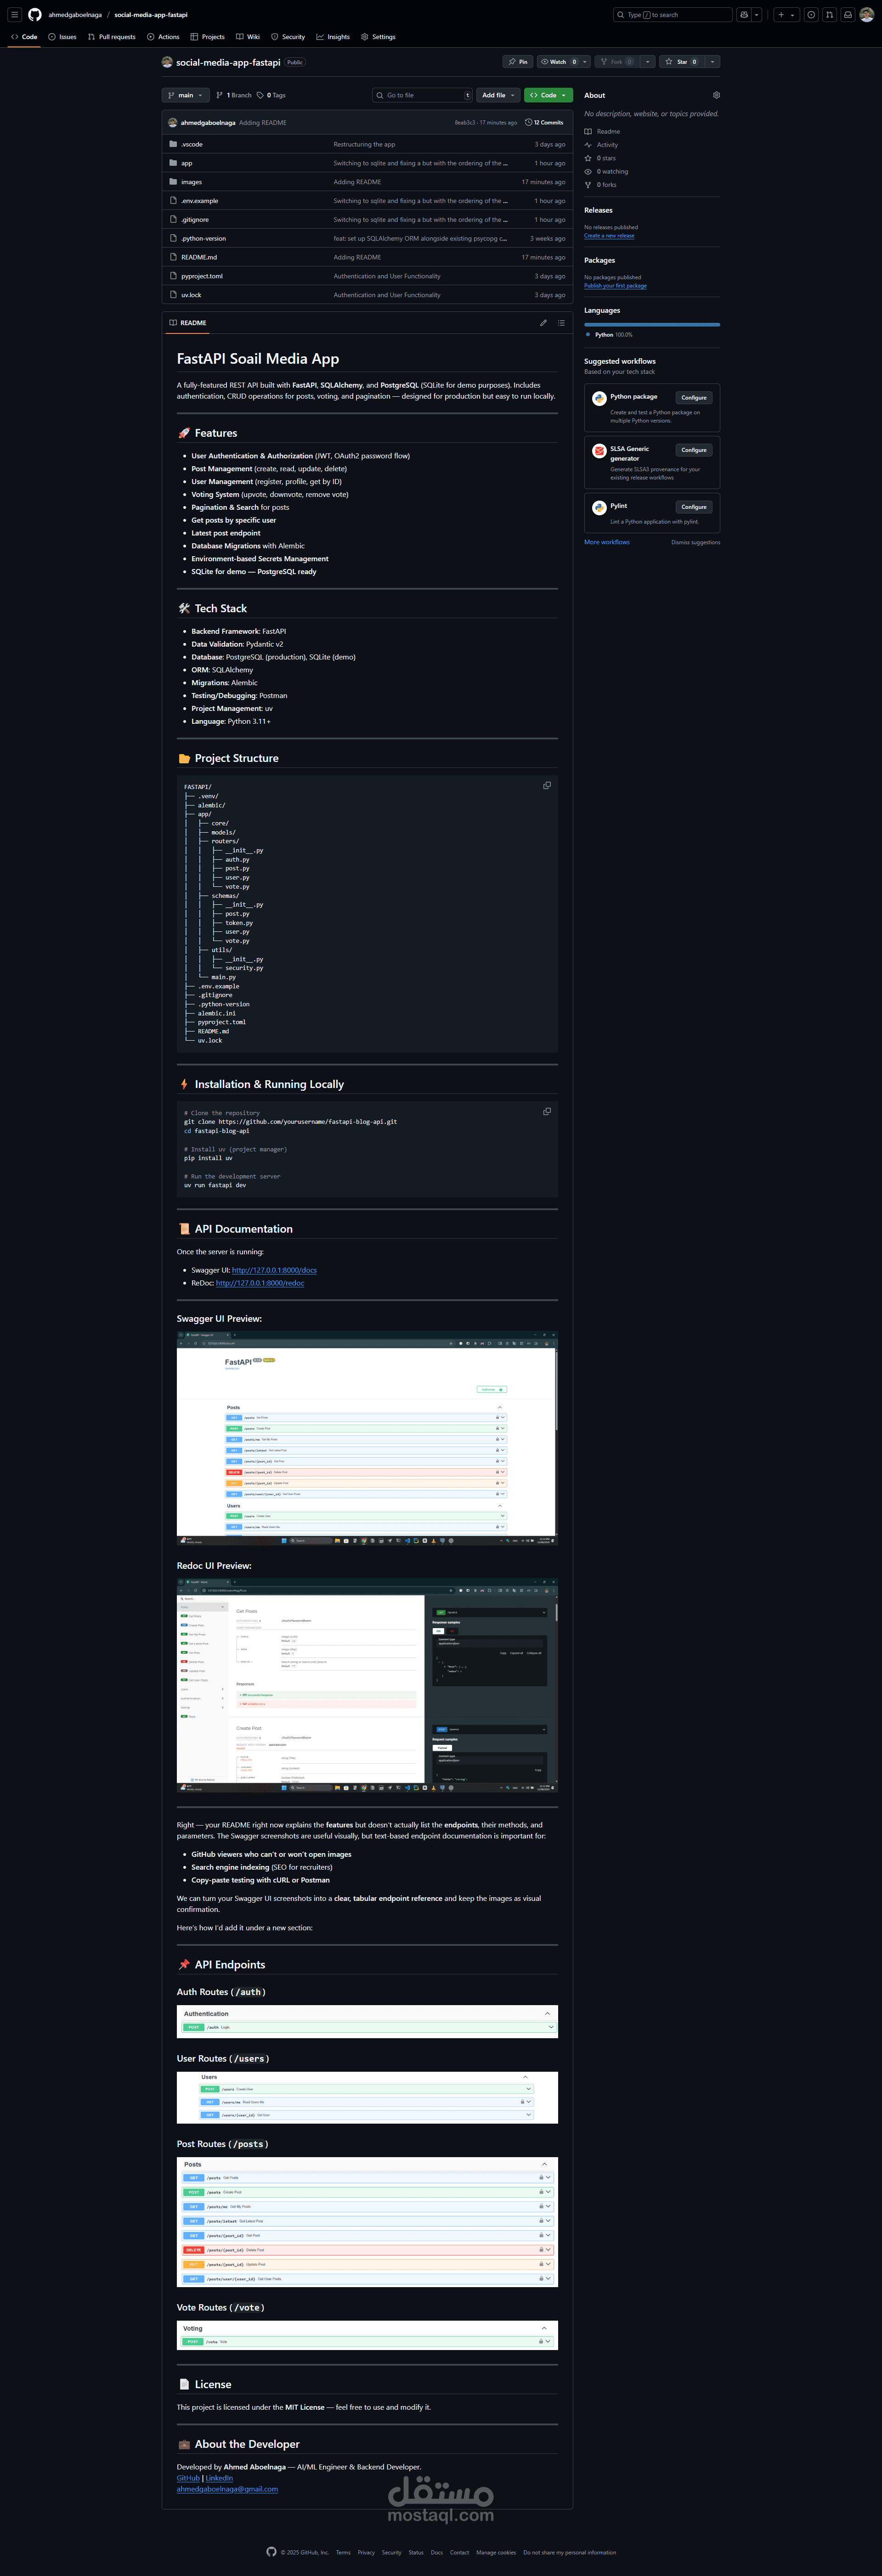This screenshot has height=2576, width=882.
Task: Open the Star lists dropdown arrow
Action: 712,62
